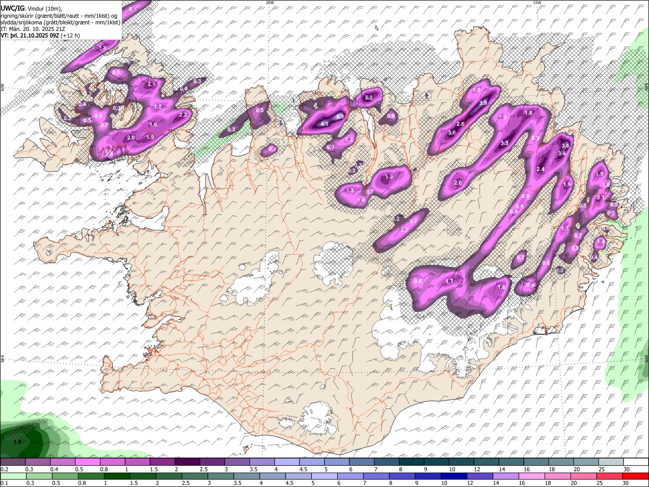
Task: Click the 3.9 snowfall value
Action: coord(483,103)
